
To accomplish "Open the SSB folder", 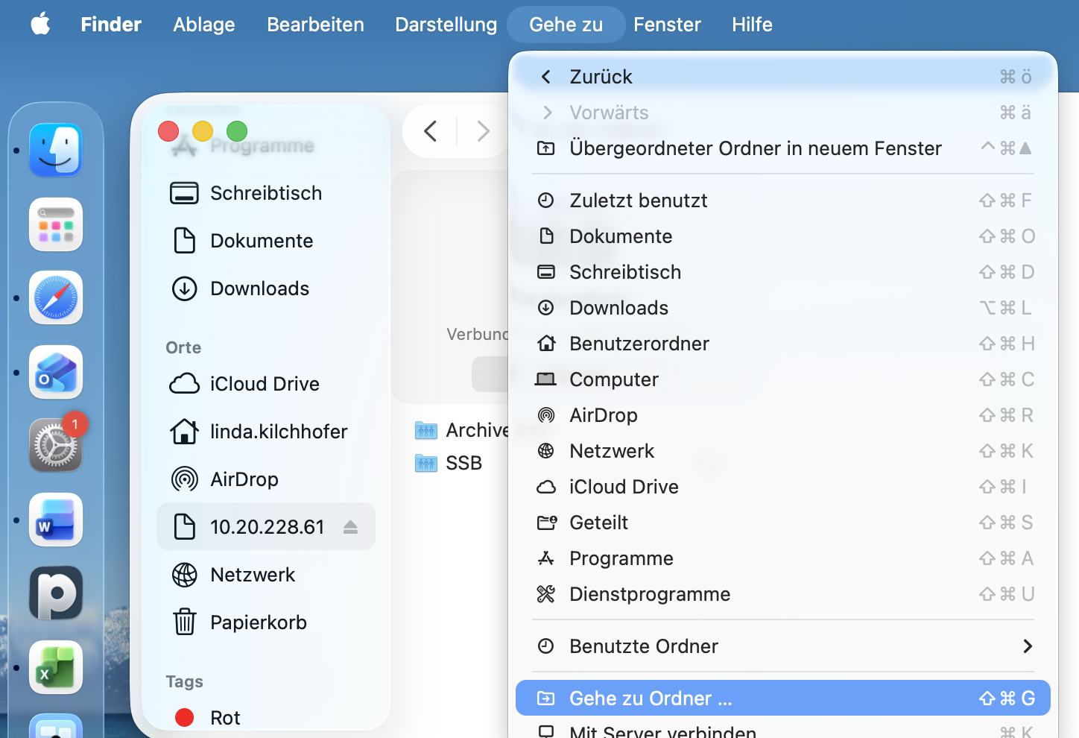I will (463, 463).
